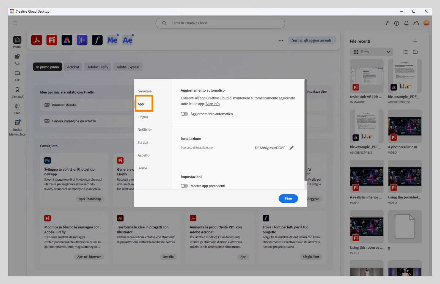Viewport: 440px width, 284px height.
Task: Select Notifiche in preferences sidebar
Action: click(144, 130)
